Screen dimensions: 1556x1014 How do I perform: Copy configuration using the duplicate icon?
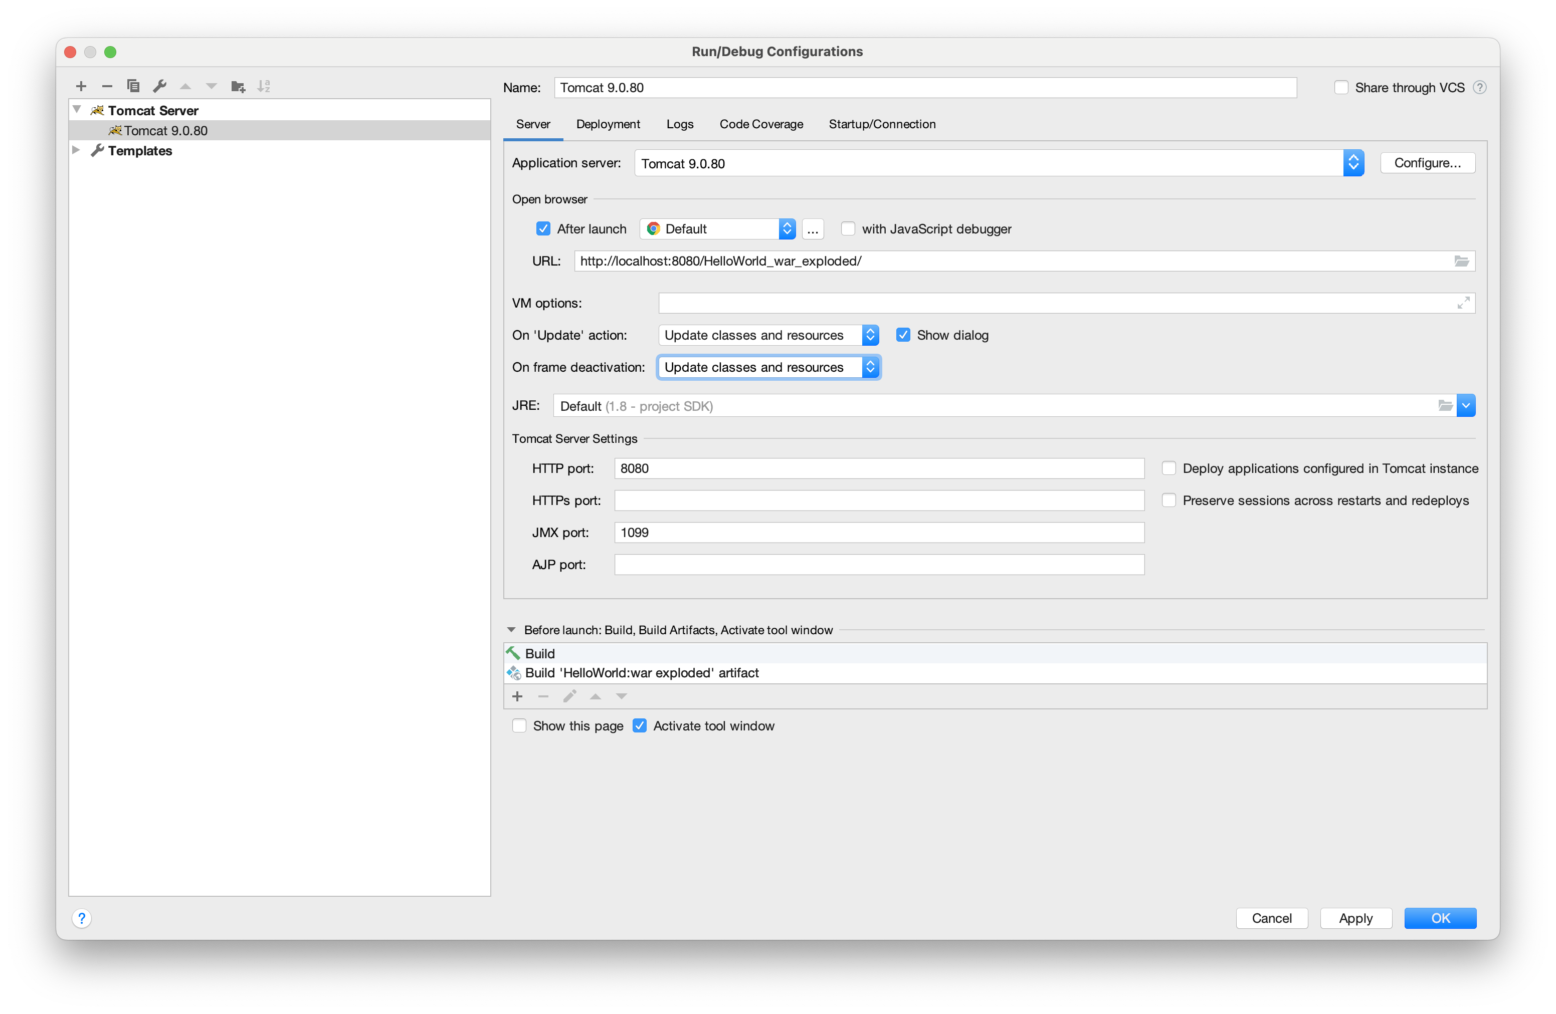click(133, 86)
